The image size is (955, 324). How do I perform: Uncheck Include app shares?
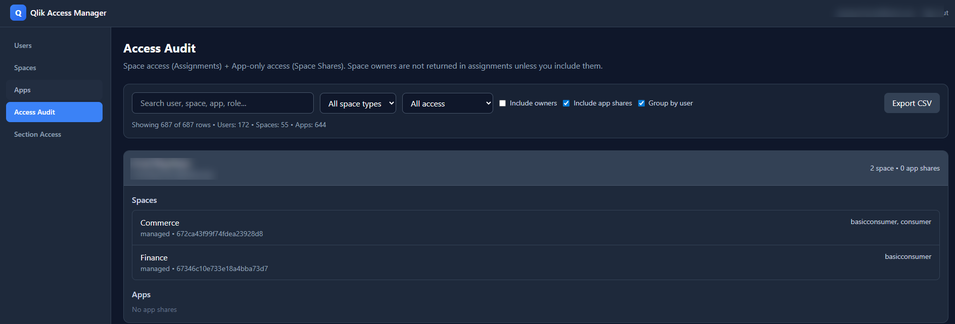[566, 103]
